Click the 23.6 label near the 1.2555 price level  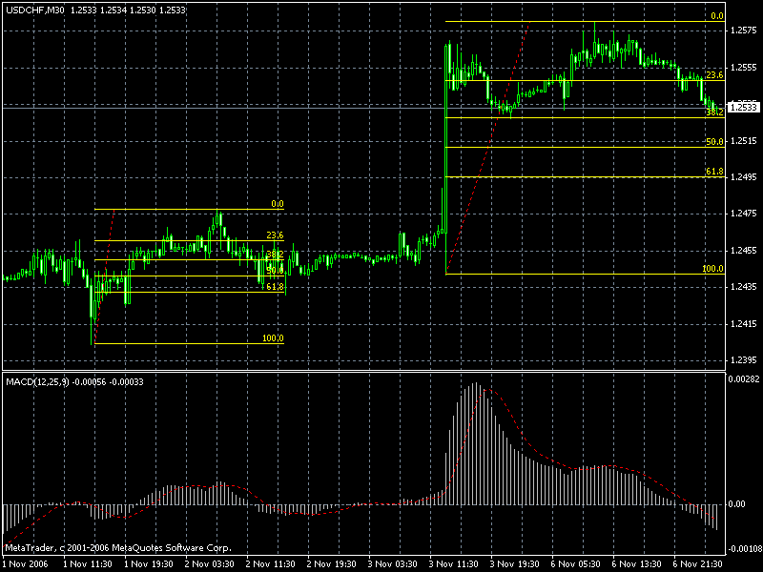coord(714,75)
